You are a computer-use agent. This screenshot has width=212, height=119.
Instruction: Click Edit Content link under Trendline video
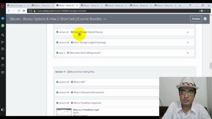click(x=80, y=115)
